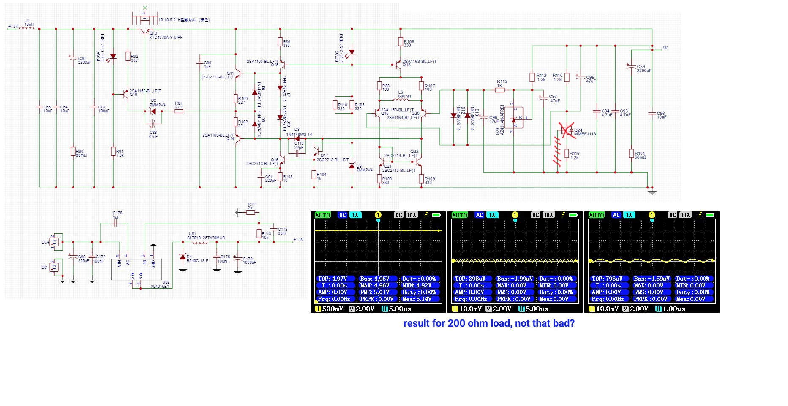The width and height of the screenshot is (788, 406).
Task: Click the R90 68mΩ resistor
Action: [73, 151]
